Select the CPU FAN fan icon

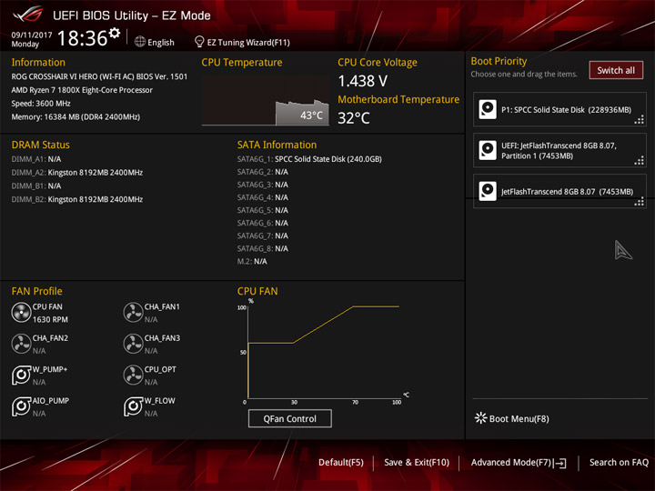pos(21,313)
